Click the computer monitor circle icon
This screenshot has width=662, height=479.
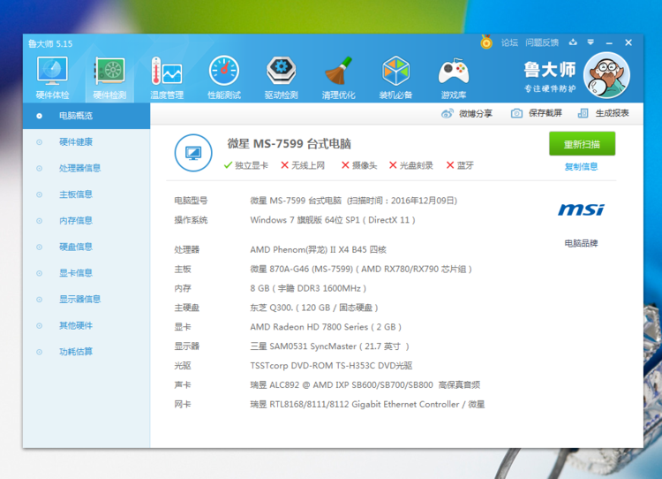coord(193,153)
